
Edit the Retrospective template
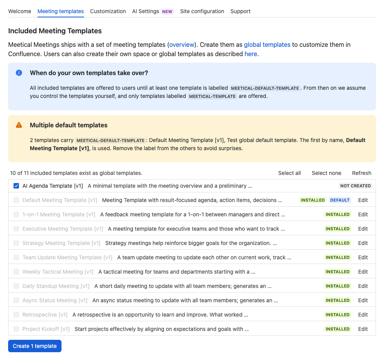click(x=363, y=315)
